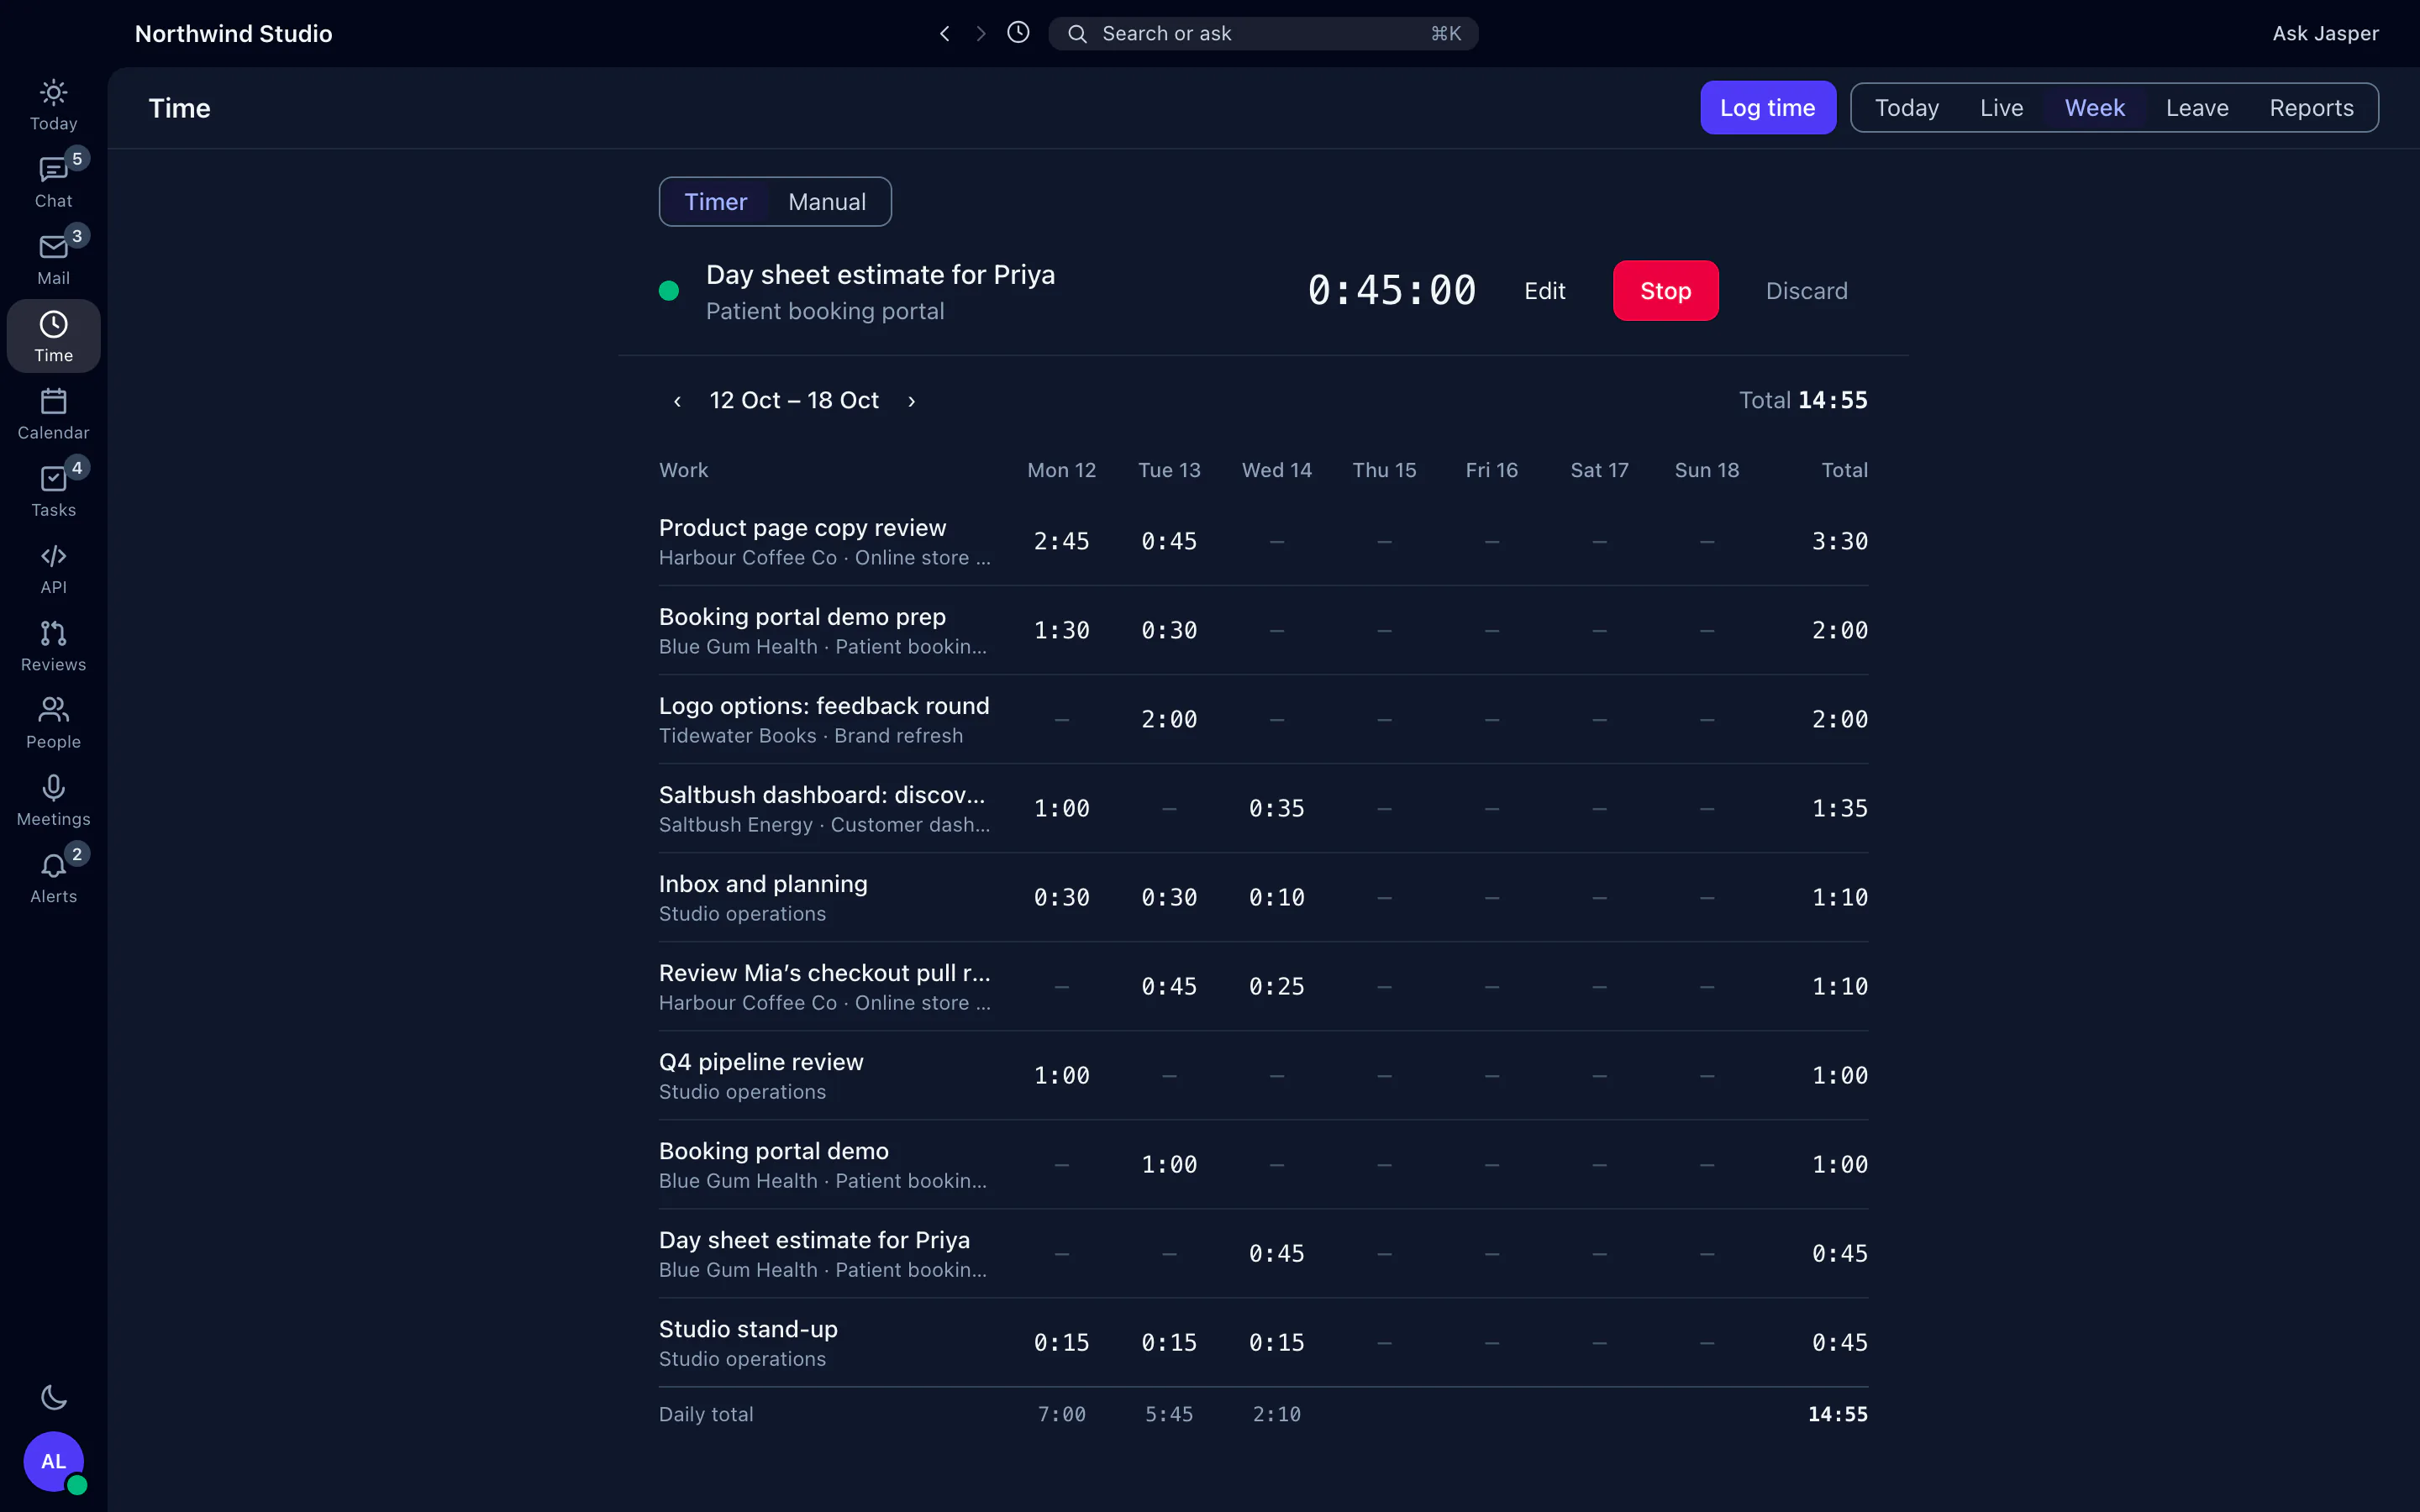Select the Week tab

(2094, 108)
